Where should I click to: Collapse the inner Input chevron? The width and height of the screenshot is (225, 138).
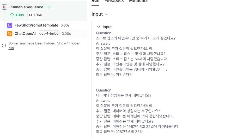[x=99, y=27]
